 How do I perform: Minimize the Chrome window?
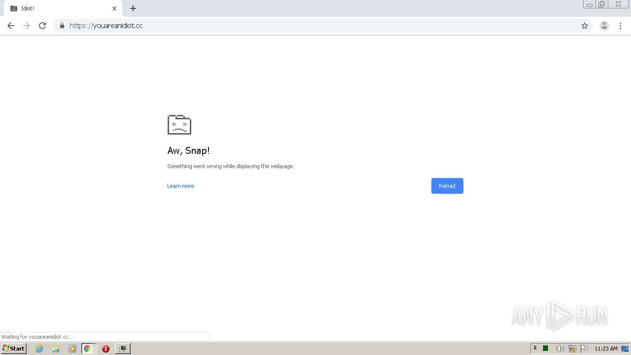pos(589,4)
